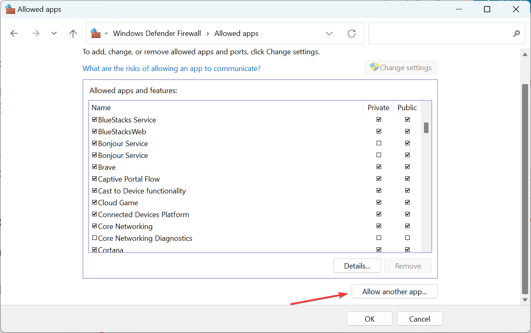Select Captive Portal Flow entry
This screenshot has width=531, height=333.
coord(129,179)
